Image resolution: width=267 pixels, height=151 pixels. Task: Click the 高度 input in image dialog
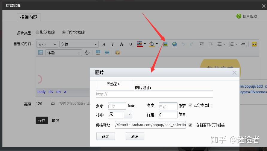[168, 106]
